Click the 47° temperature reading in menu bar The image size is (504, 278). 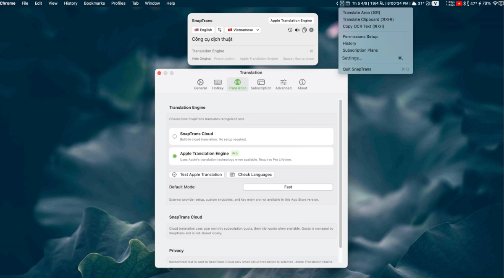click(x=473, y=3)
